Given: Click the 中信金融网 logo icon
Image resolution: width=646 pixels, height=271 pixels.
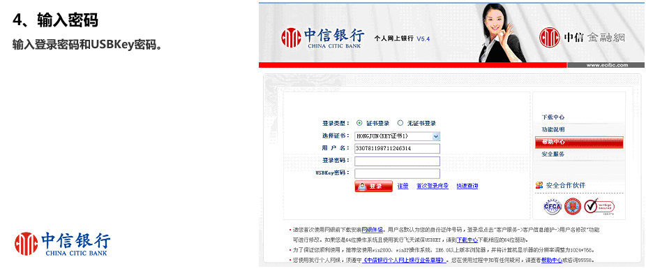Looking at the screenshot, I should click(550, 38).
